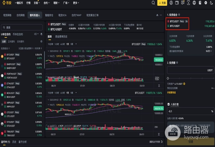The image size is (215, 147).
Task: Switch to the 币本位合约 list
Action: pos(18,34)
